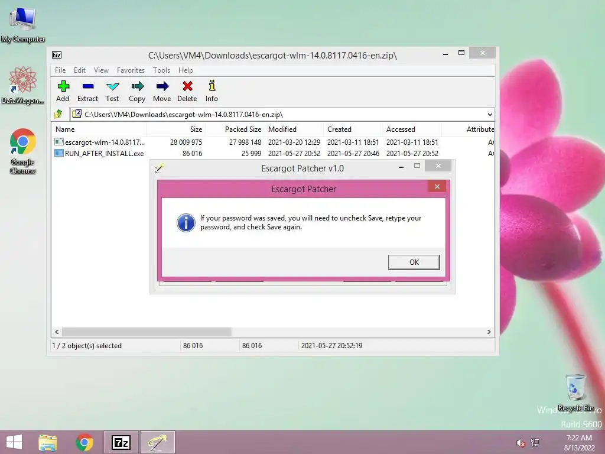Minimize the Escargot Patcher v1.0 window
The height and width of the screenshot is (454, 605).
(x=401, y=166)
